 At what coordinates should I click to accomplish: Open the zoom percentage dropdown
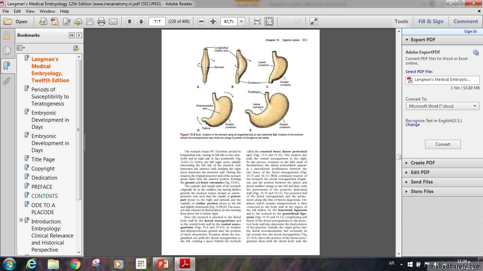click(x=241, y=22)
